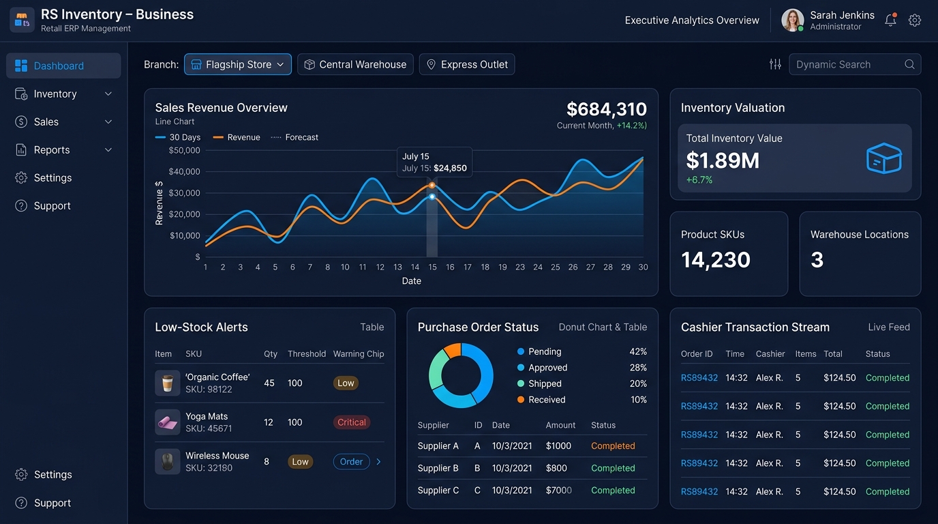The width and height of the screenshot is (938, 524).
Task: Click the Shipped legend color dot
Action: (521, 383)
